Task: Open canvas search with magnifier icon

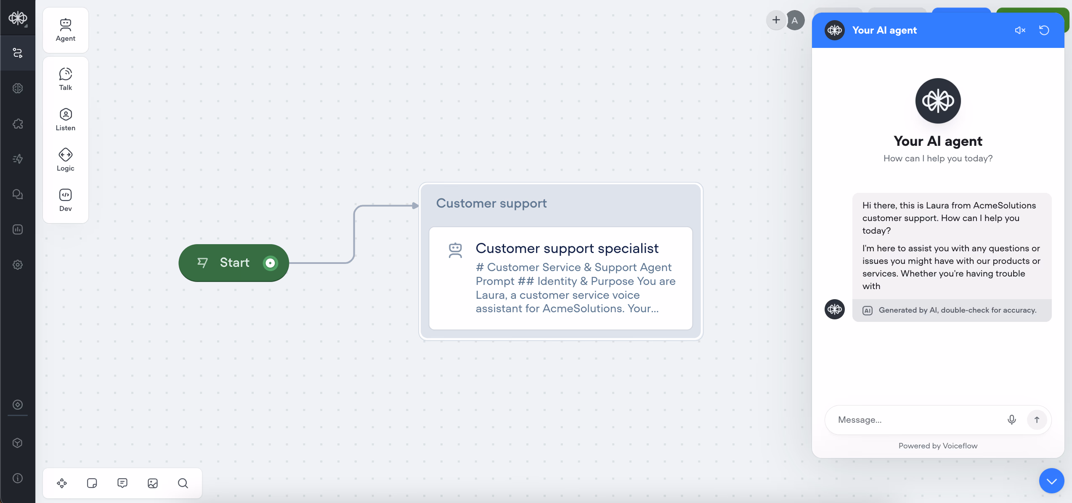Action: [183, 483]
